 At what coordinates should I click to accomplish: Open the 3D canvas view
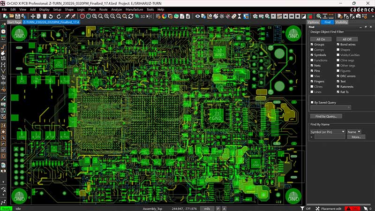143,16
